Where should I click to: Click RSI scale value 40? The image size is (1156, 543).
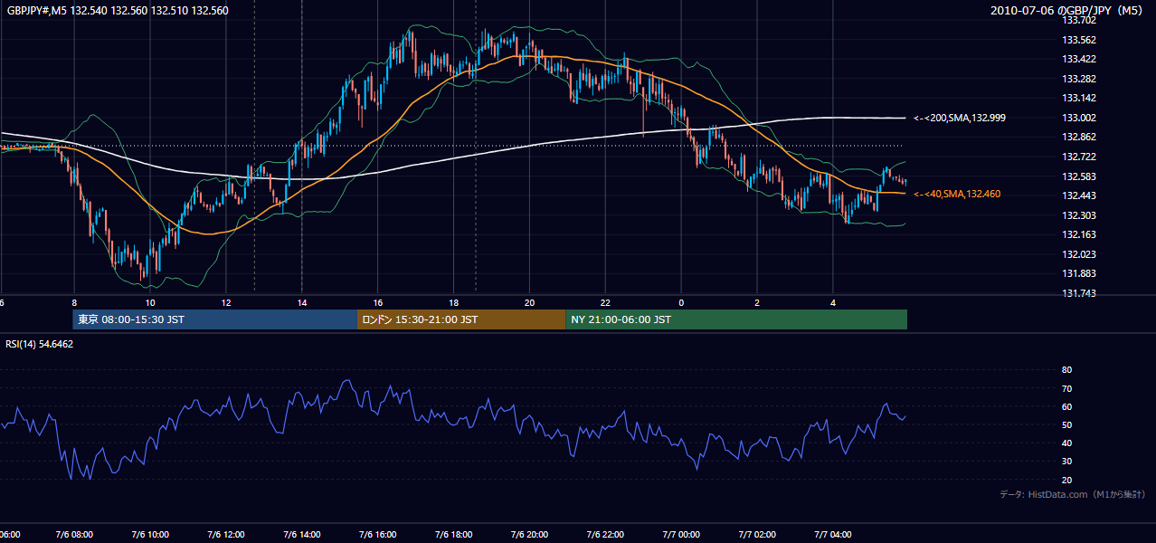tap(1067, 443)
